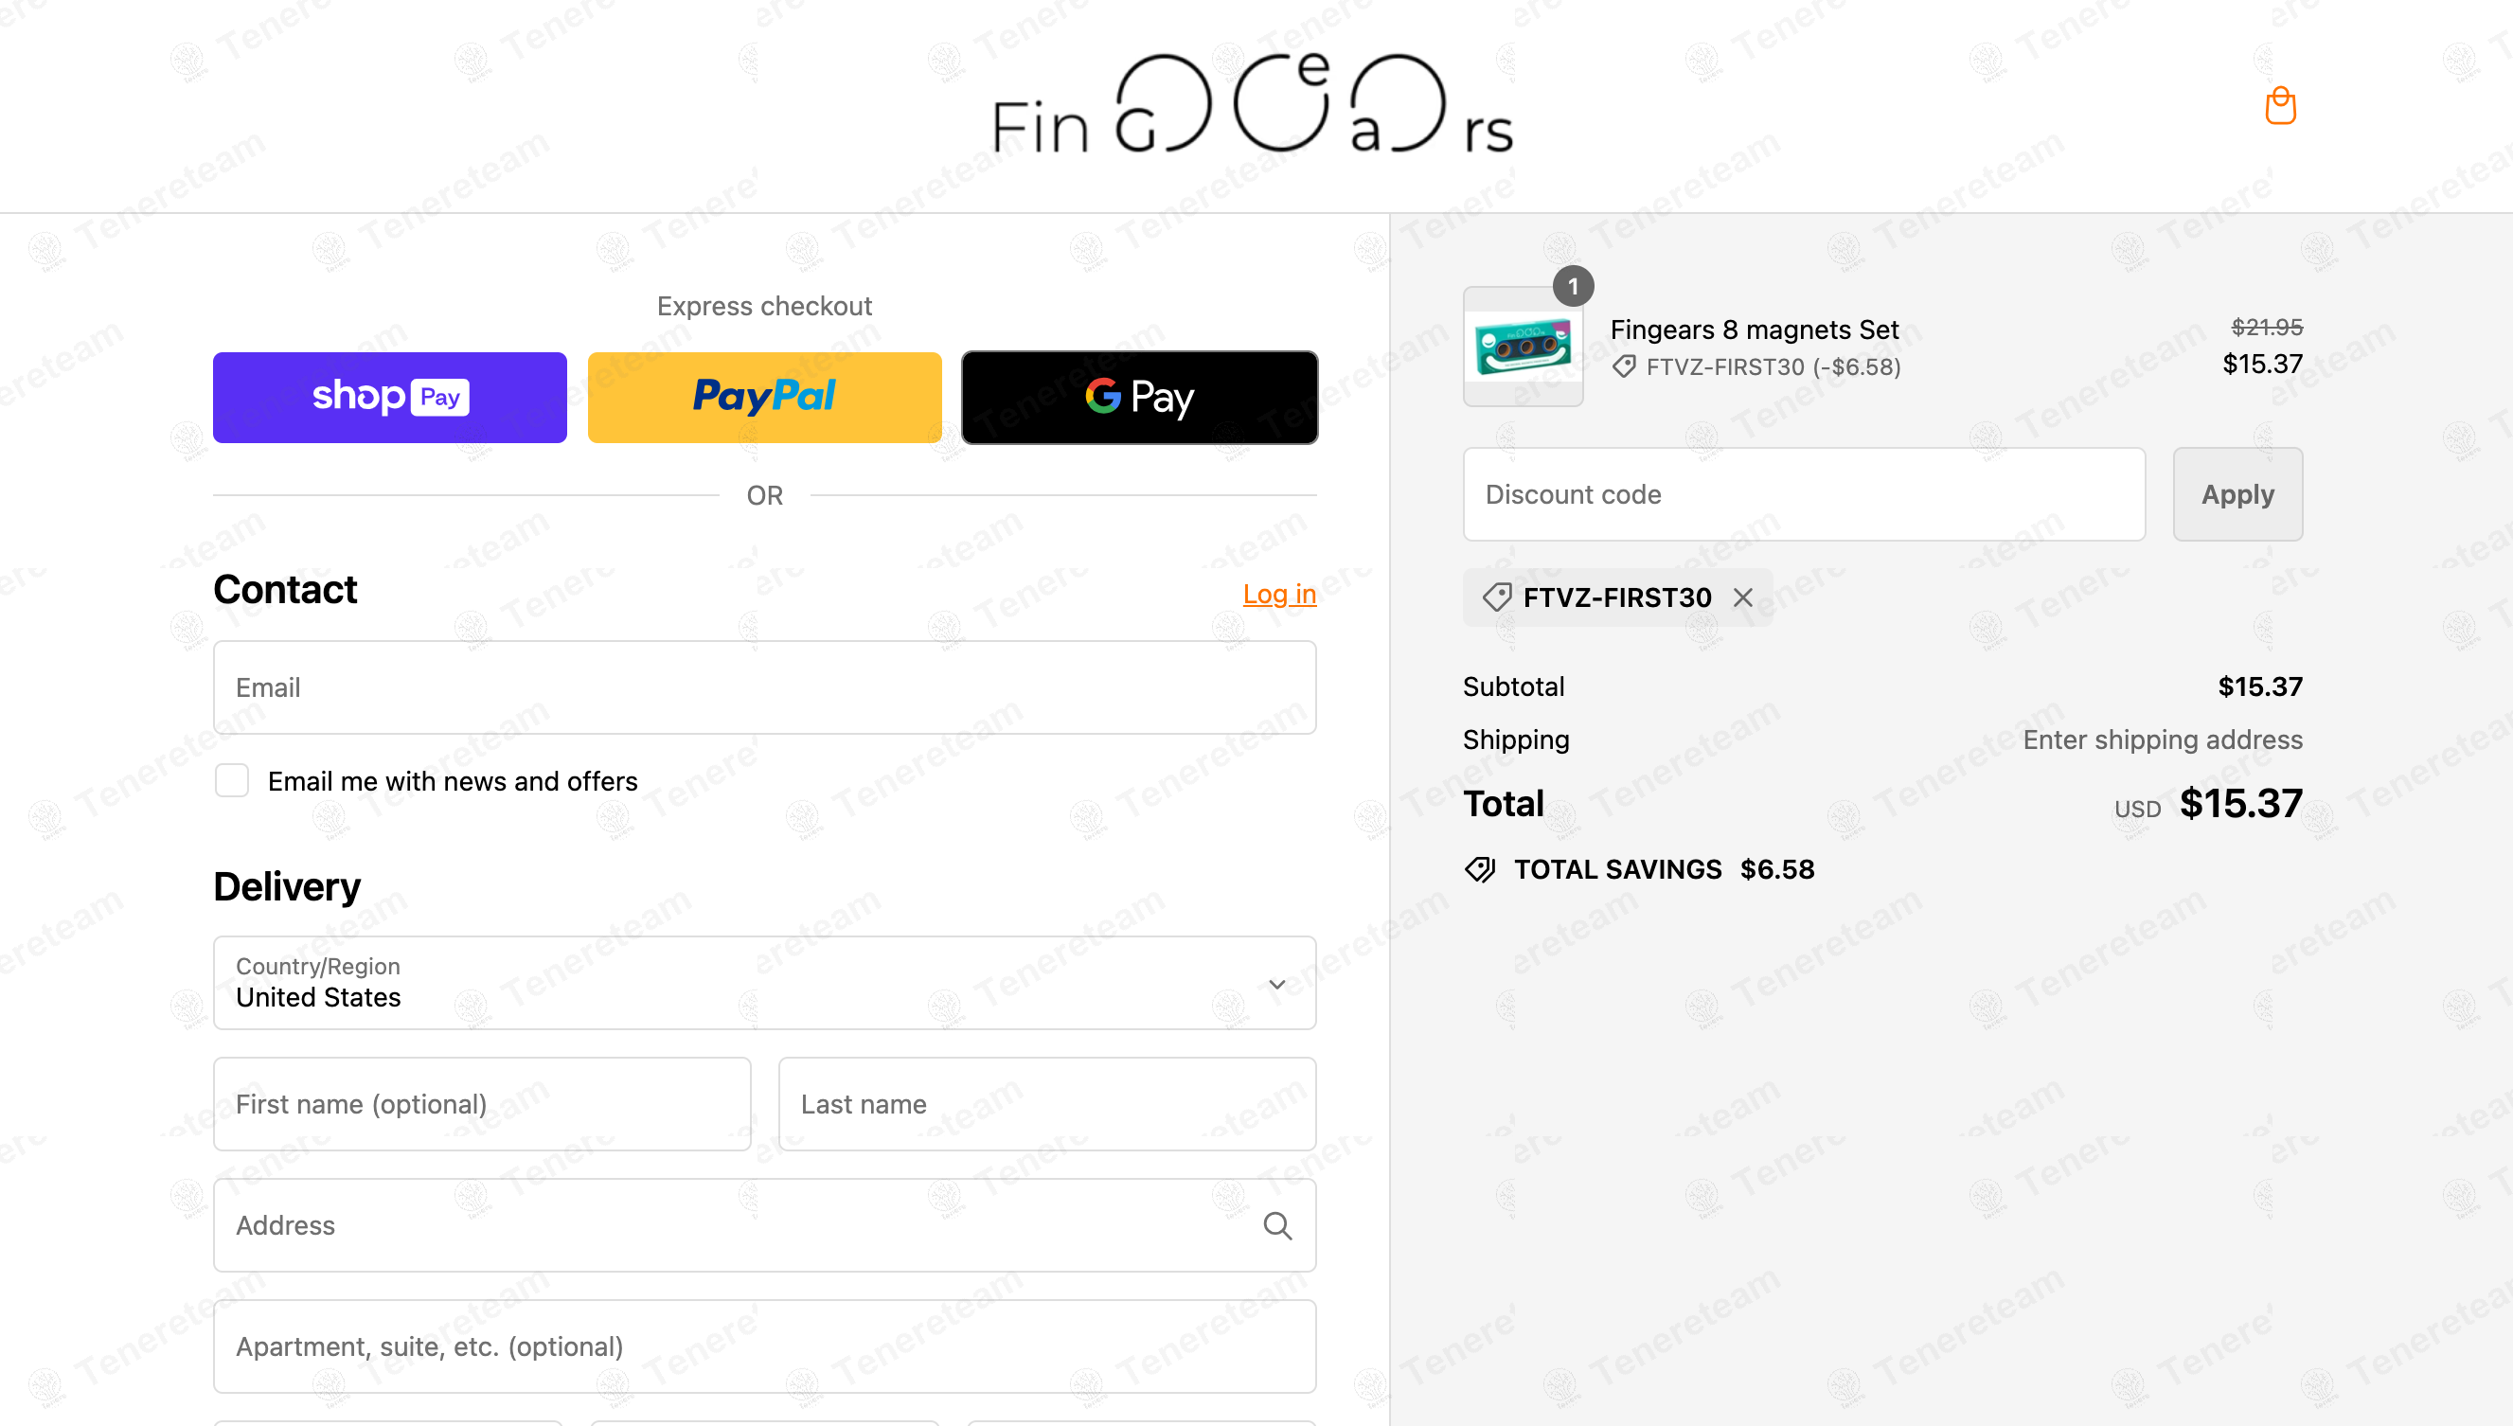2513x1426 pixels.
Task: Enable Email me with news and offers
Action: pos(232,780)
